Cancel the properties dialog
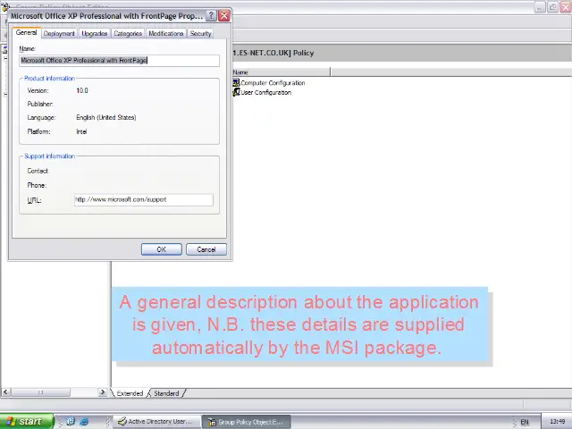The image size is (572, 429). tap(206, 249)
